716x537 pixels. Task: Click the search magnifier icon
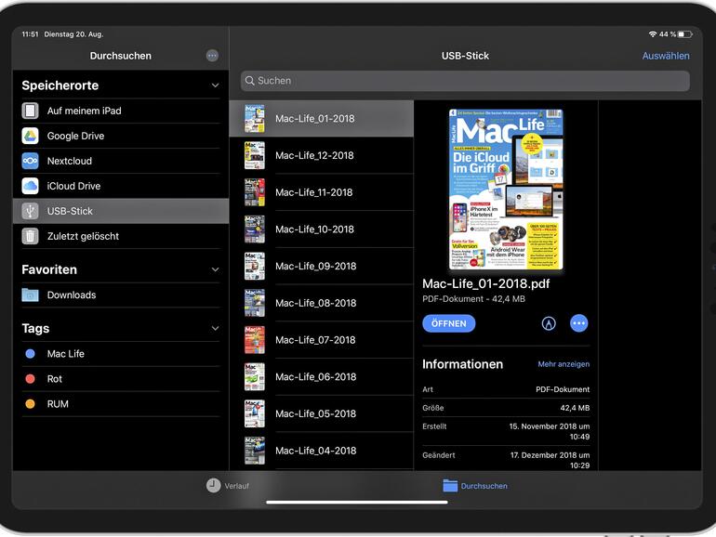click(x=250, y=81)
